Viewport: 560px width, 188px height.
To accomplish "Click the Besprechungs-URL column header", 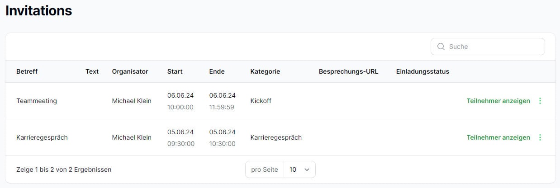I will click(x=348, y=71).
